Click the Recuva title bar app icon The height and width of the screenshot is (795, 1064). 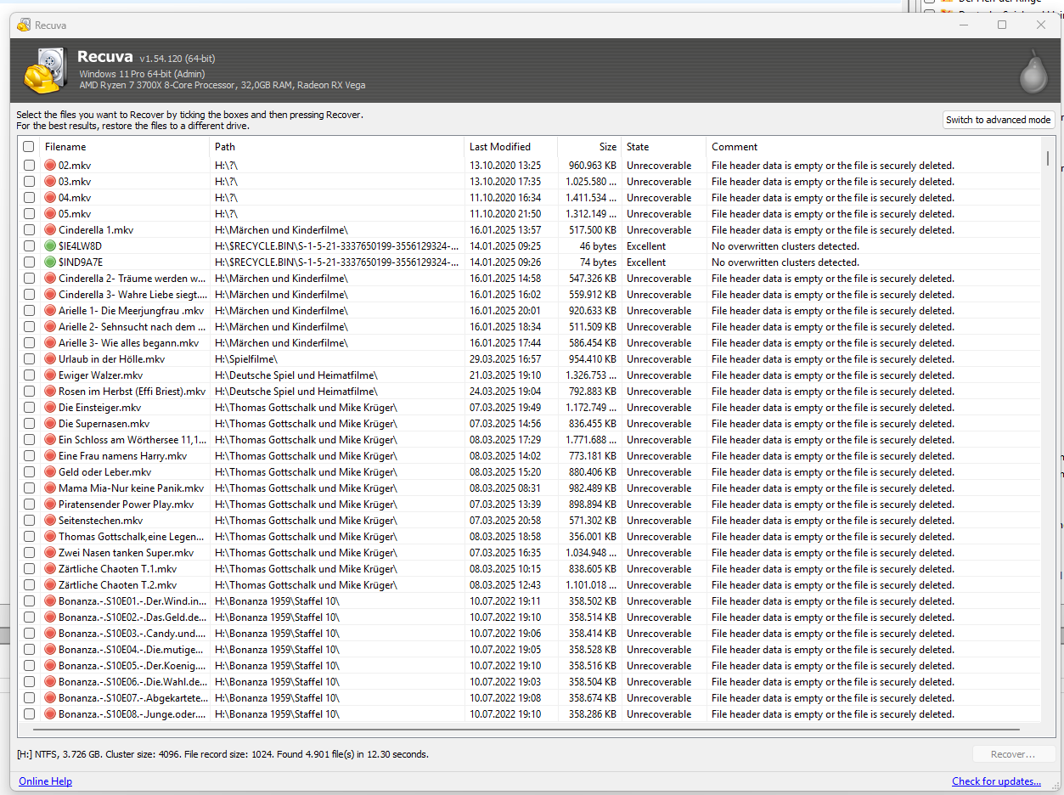(24, 25)
